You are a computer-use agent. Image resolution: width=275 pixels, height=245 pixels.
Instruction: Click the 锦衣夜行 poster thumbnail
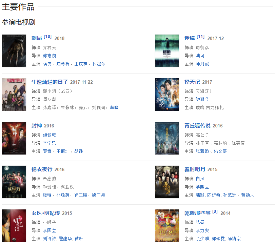click(x=14, y=182)
